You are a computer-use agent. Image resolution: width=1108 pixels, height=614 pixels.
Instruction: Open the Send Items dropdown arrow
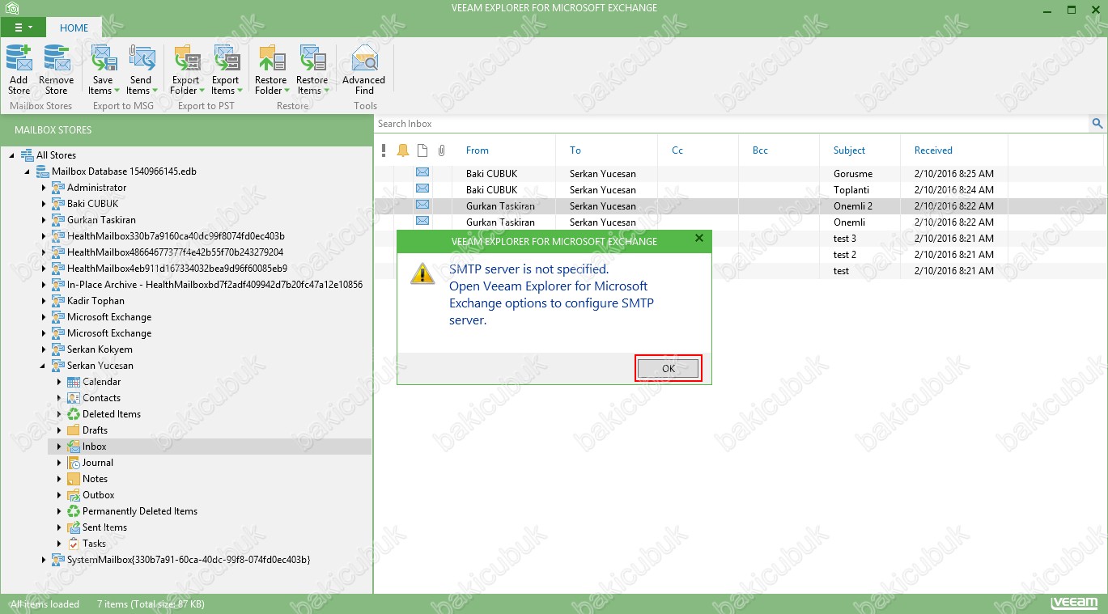(155, 91)
